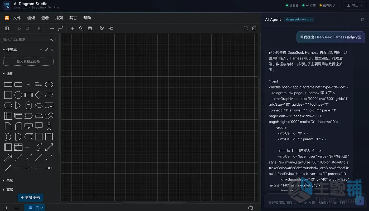369x211 pixels.
Task: Click the AI 引擎 status indicator
Action: tap(309, 5)
